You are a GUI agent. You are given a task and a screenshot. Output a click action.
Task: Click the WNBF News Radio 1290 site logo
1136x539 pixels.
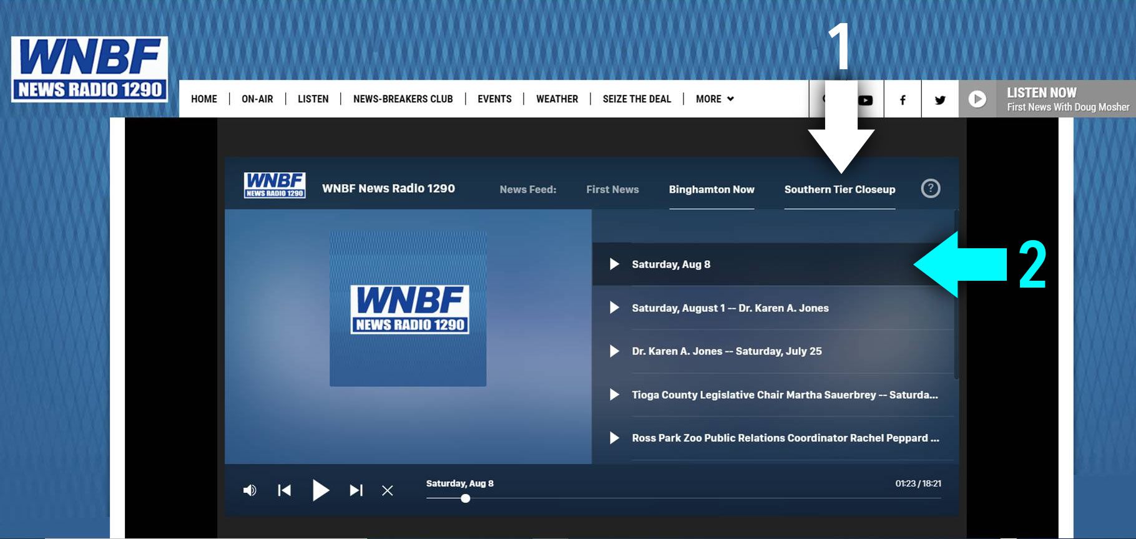click(89, 69)
